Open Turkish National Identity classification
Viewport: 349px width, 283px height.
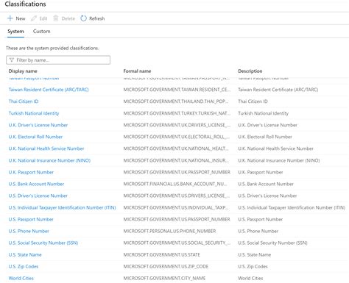pos(34,113)
